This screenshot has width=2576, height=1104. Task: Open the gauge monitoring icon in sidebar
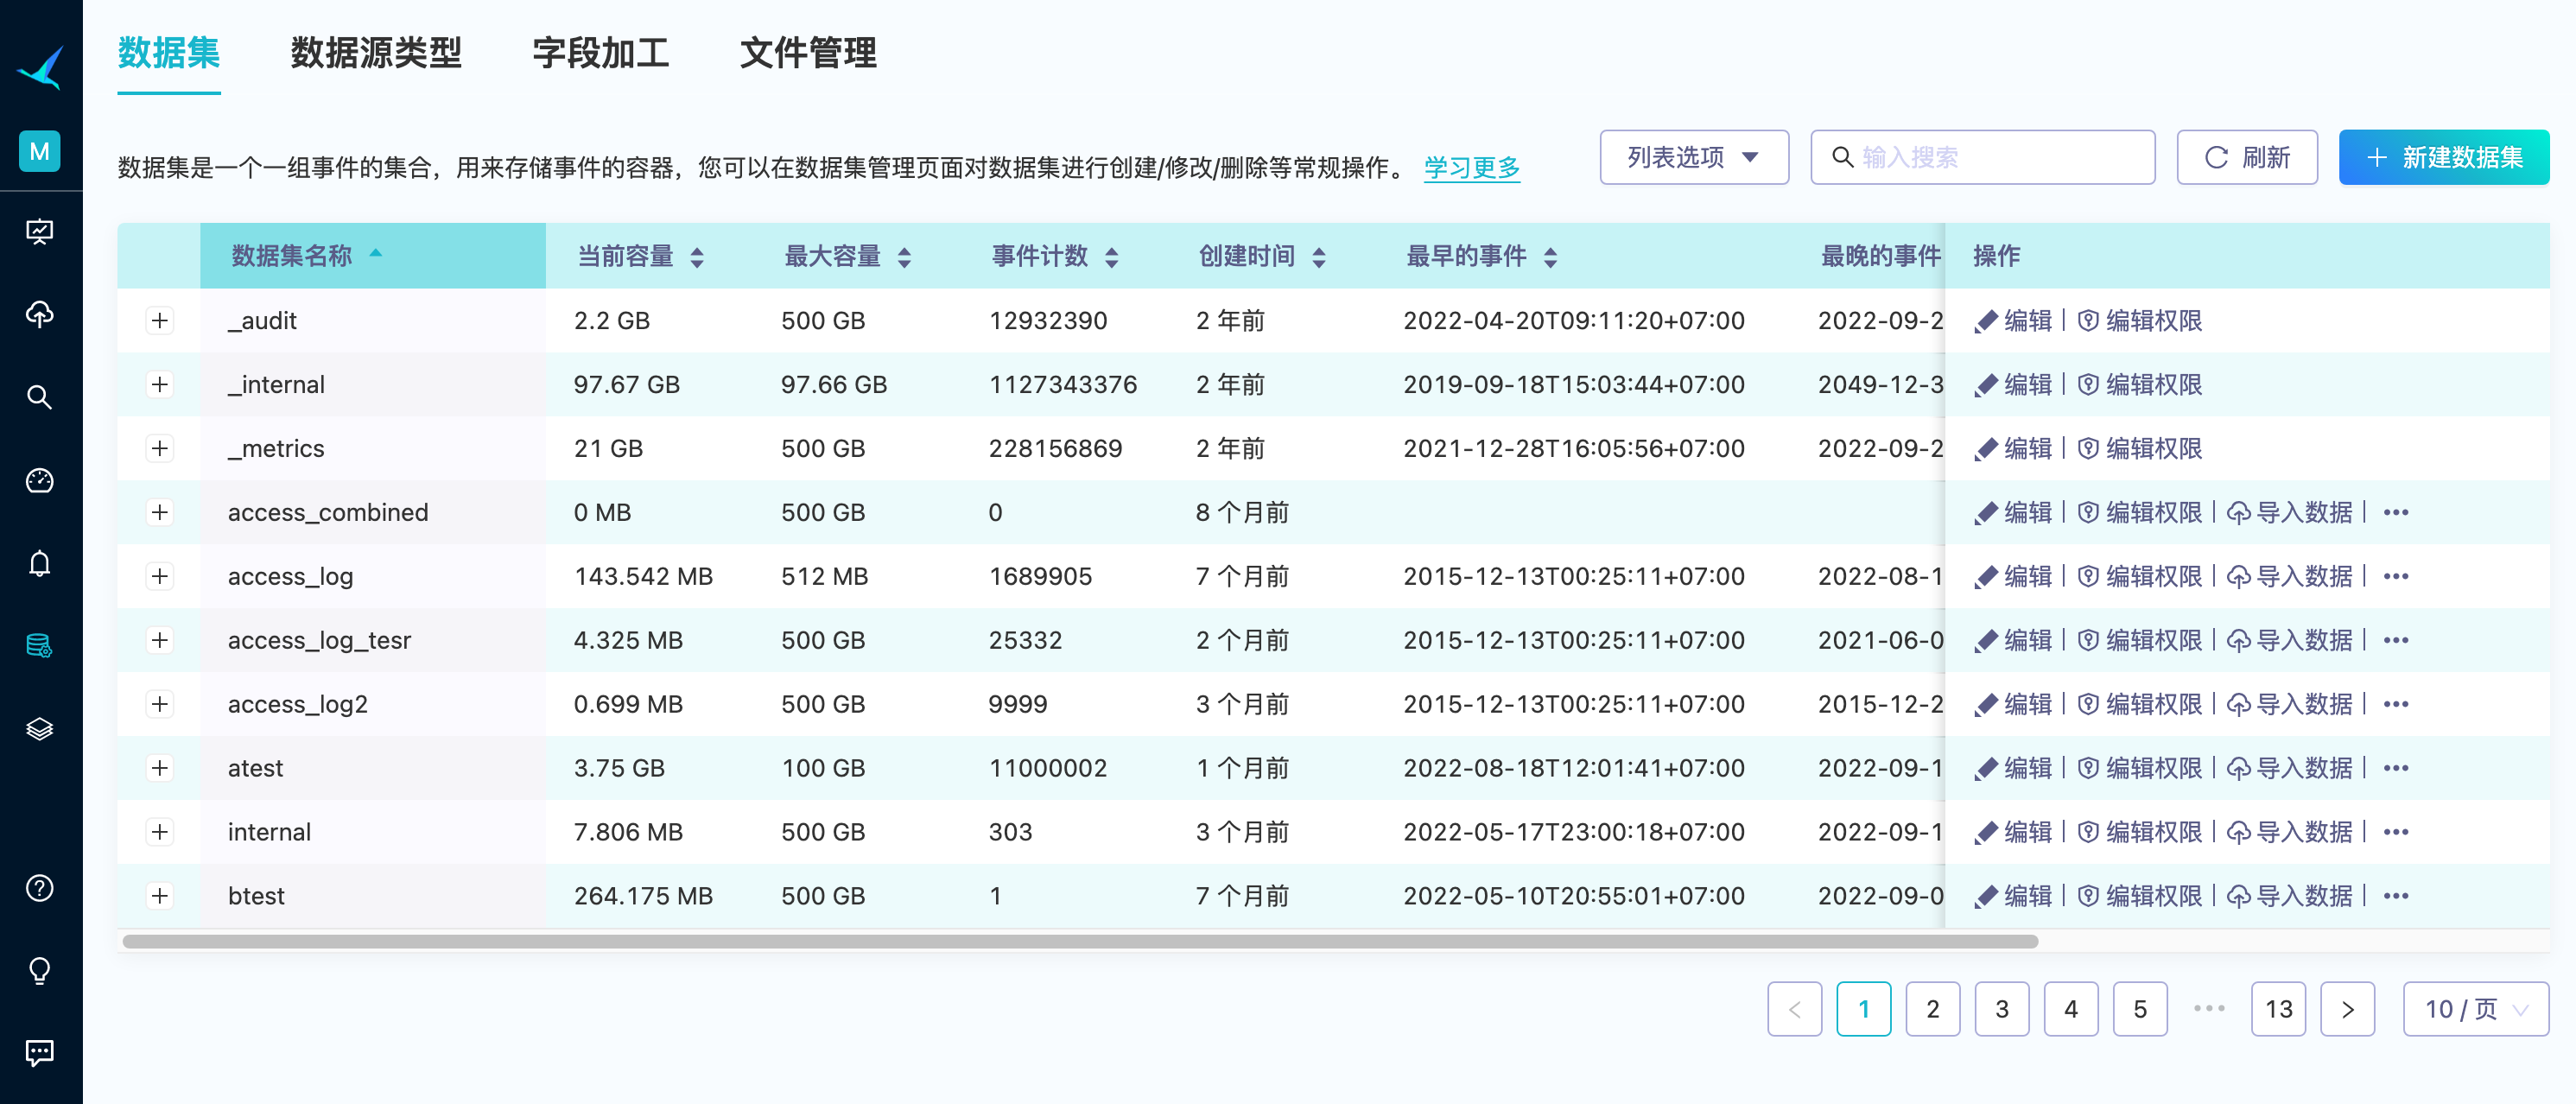pos(40,480)
